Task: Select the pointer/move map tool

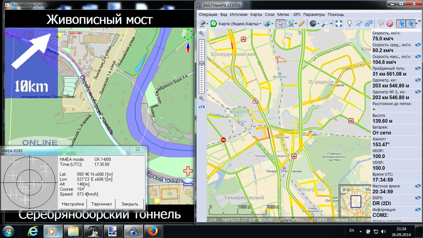Action: (x=280, y=24)
